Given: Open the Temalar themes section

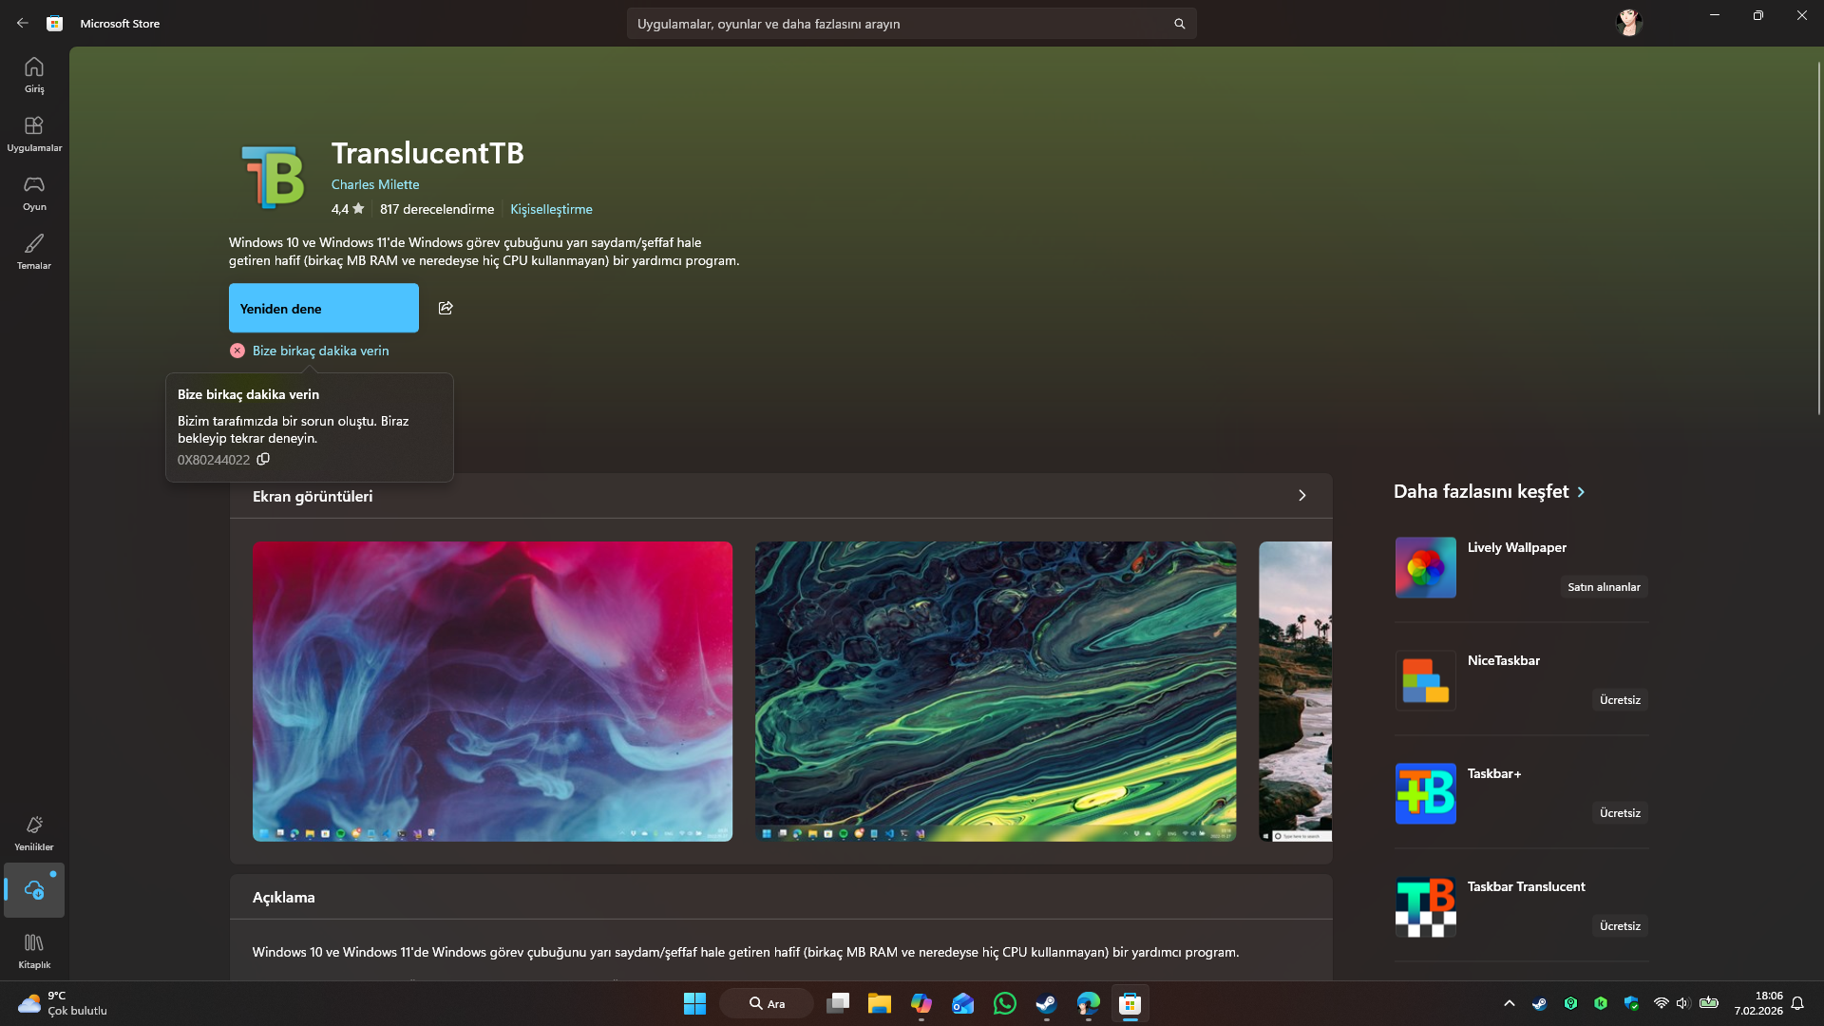Looking at the screenshot, I should coord(34,252).
